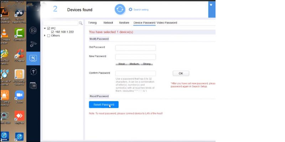285x142 pixels.
Task: Click the device search magnifier icon
Action: click(81, 23)
